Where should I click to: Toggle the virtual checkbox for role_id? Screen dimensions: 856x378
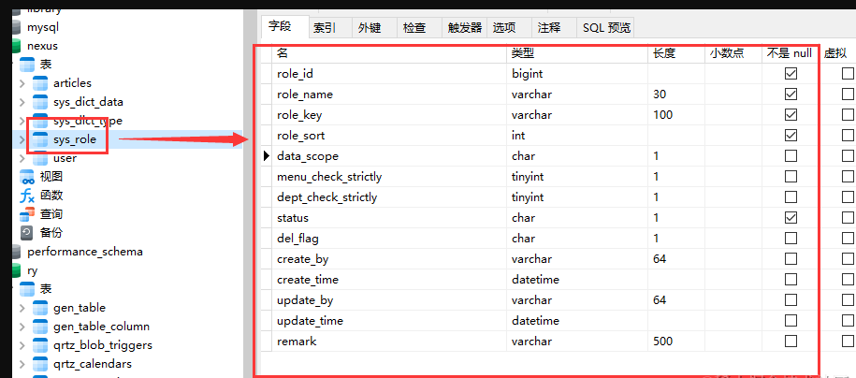848,74
